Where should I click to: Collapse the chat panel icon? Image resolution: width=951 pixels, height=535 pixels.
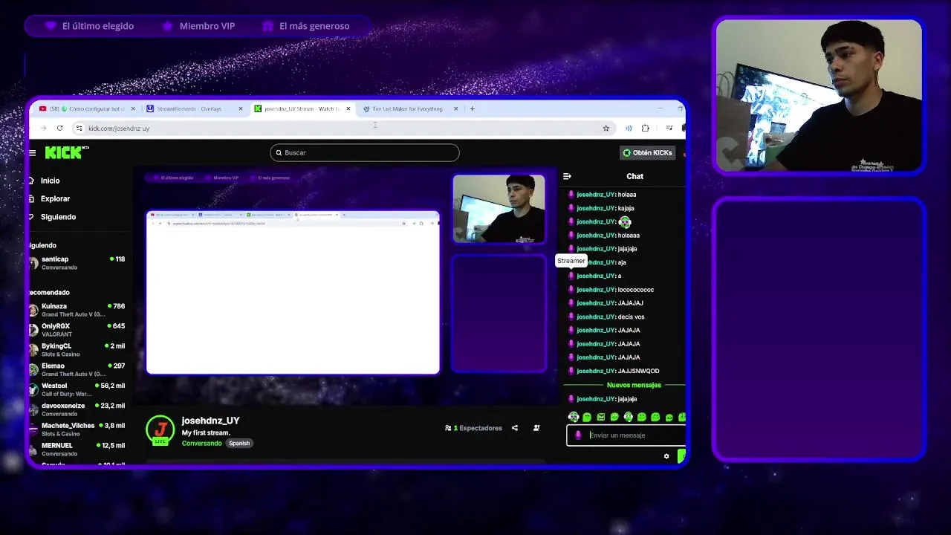(567, 176)
